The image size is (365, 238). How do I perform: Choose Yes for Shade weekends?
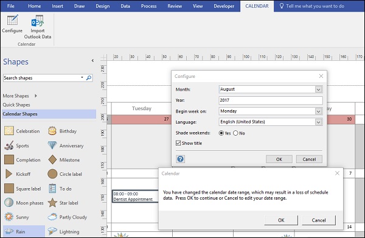click(221, 133)
